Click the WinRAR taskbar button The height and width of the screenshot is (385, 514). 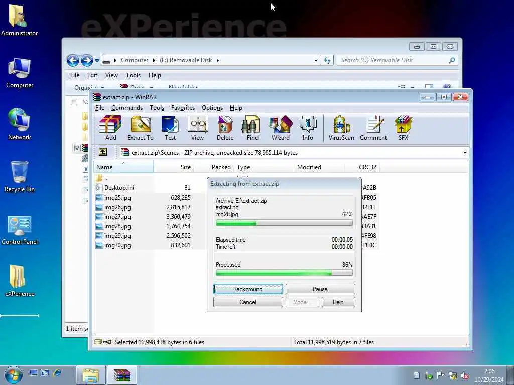[121, 375]
